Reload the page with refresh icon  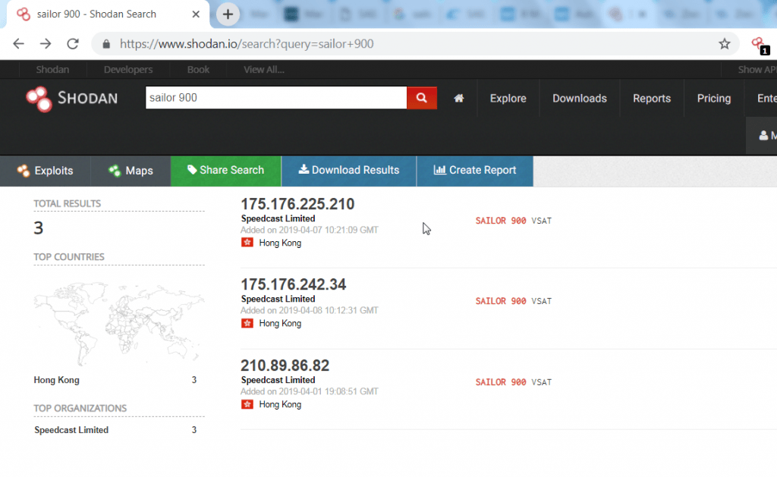(73, 43)
